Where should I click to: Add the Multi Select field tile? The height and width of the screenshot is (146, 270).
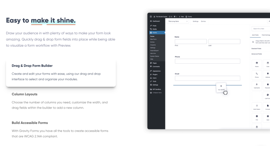[257, 107]
